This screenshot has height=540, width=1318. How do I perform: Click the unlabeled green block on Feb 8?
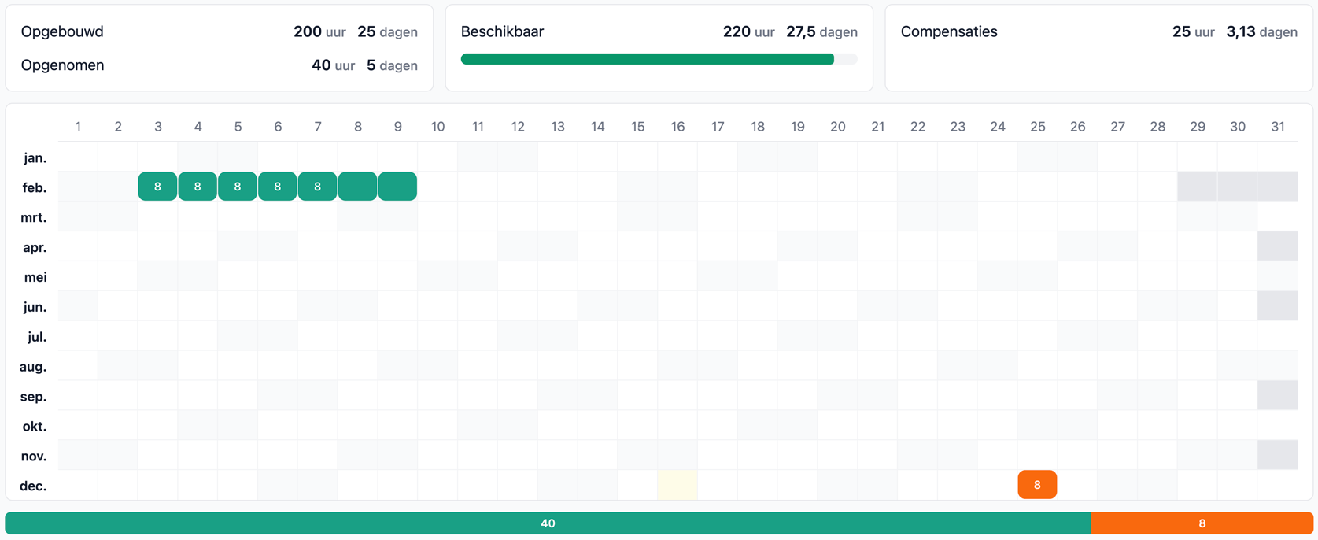pyautogui.click(x=357, y=187)
